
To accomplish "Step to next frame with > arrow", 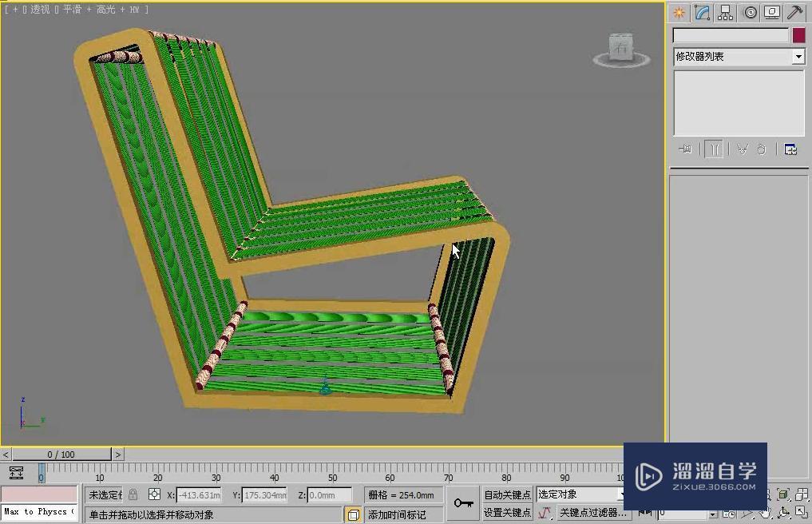I will pos(118,455).
